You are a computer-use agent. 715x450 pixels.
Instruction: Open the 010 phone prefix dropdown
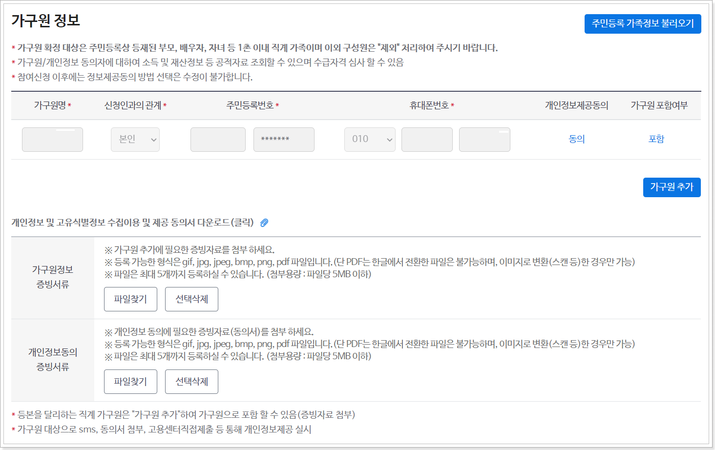(370, 140)
